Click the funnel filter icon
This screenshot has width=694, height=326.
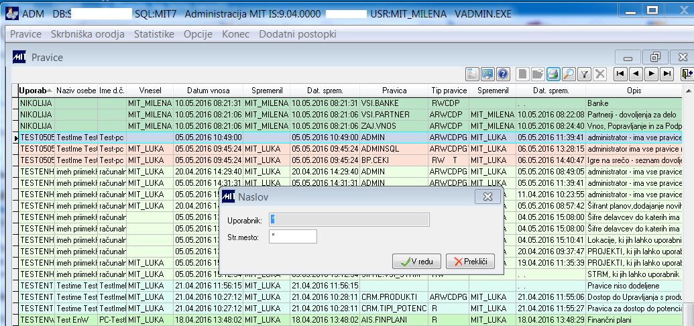(584, 74)
